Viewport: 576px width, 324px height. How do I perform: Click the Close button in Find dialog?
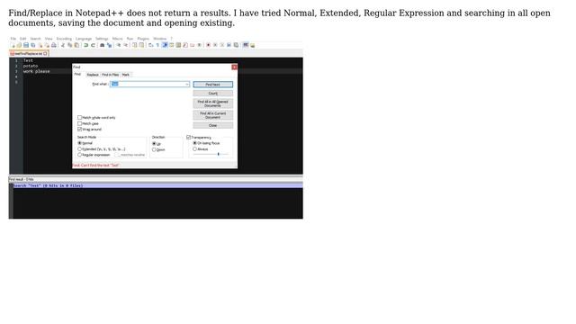tap(213, 125)
